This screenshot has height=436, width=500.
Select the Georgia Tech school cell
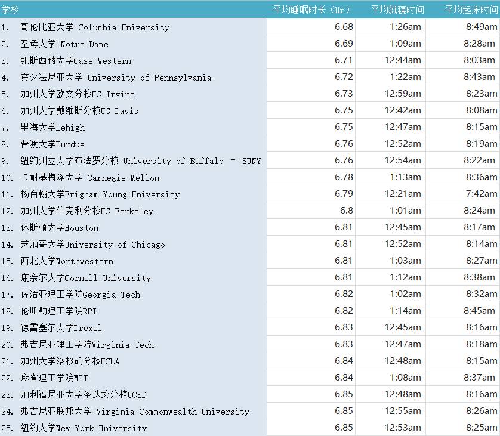click(x=81, y=294)
